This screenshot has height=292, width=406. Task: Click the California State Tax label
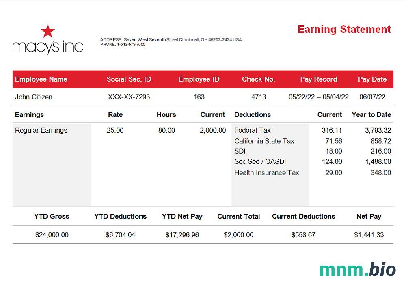(x=264, y=141)
